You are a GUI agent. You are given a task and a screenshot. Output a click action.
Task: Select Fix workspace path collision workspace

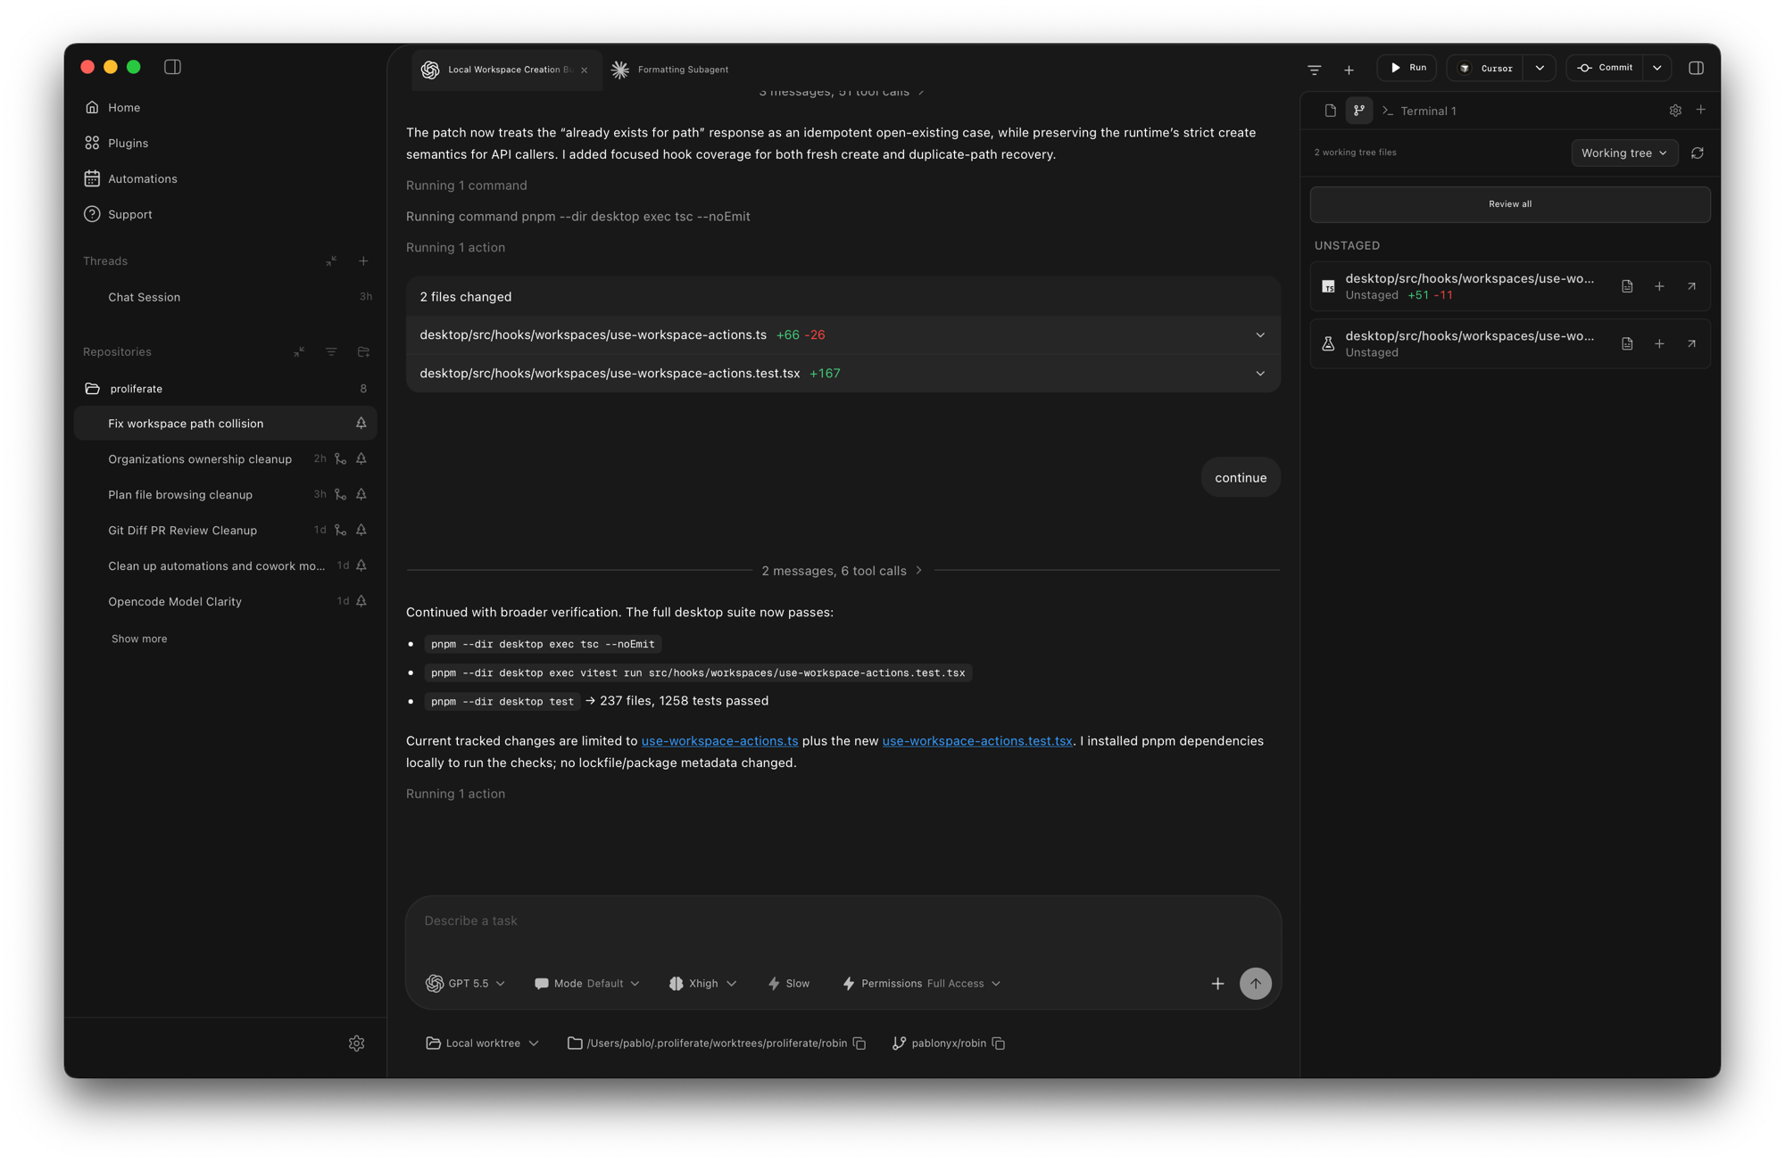[225, 424]
